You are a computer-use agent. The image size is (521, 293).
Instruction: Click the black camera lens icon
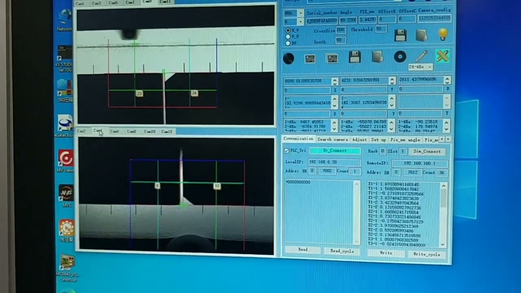pyautogui.click(x=288, y=59)
